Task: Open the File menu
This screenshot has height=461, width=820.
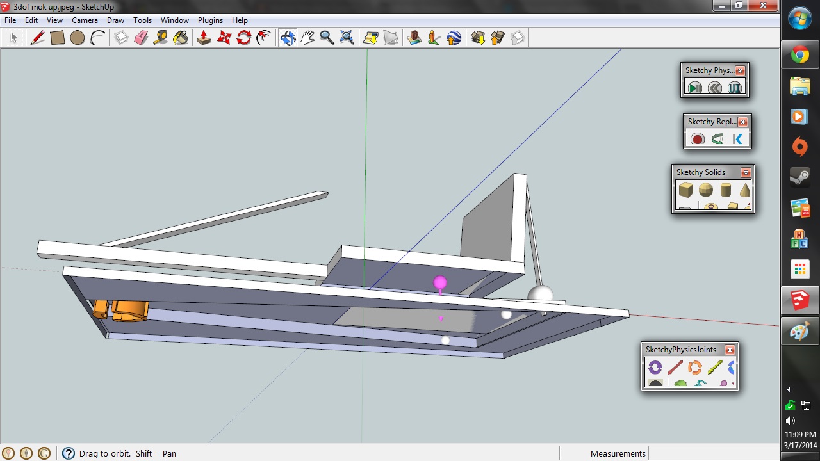Action: [x=10, y=20]
